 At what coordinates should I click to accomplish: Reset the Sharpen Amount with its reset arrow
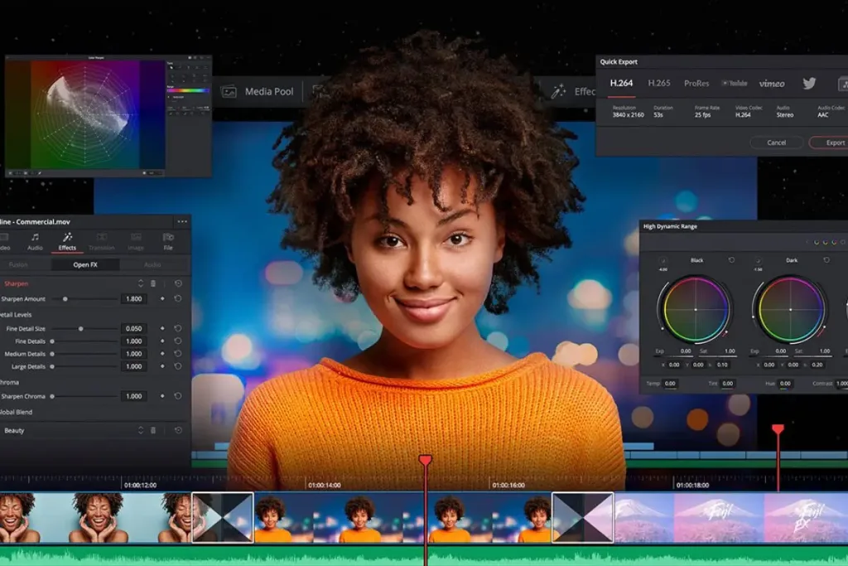177,298
